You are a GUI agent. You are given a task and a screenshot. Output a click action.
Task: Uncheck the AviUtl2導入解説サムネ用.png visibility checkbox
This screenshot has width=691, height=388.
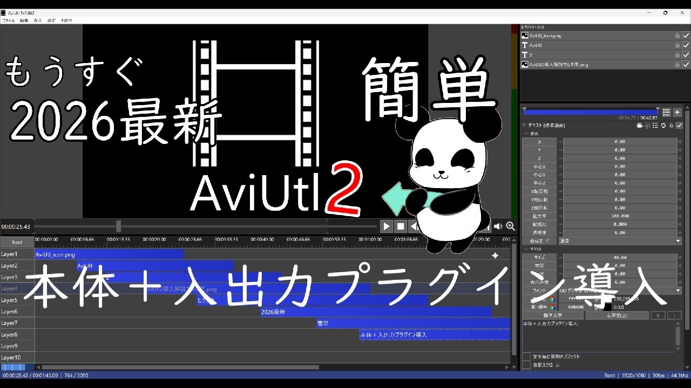(x=686, y=64)
